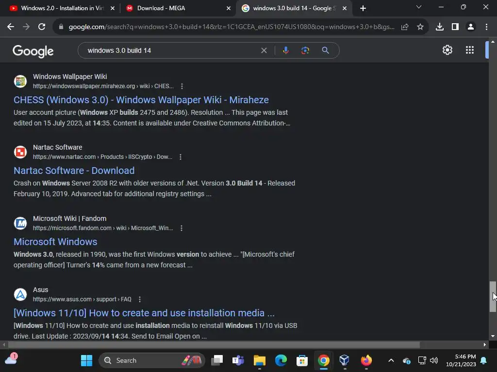Open more options for Microsoft Wiki Fandom result
Screen dimensions: 497x372
coord(182,228)
